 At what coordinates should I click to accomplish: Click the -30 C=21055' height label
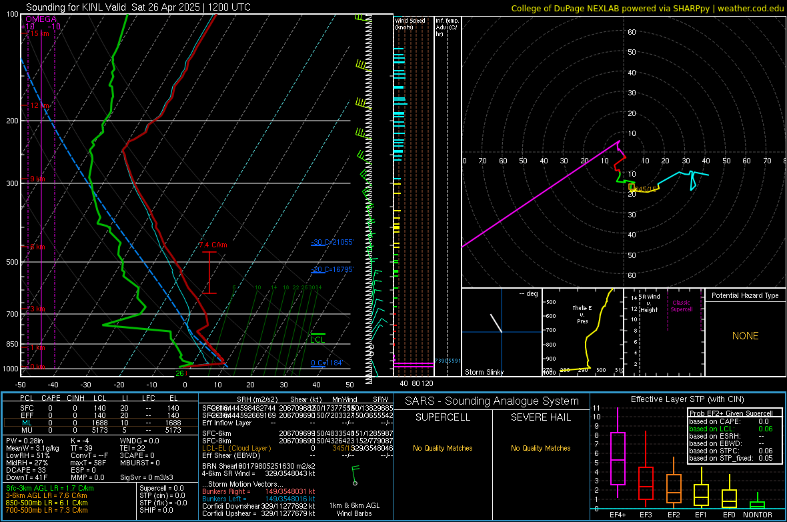tap(332, 243)
